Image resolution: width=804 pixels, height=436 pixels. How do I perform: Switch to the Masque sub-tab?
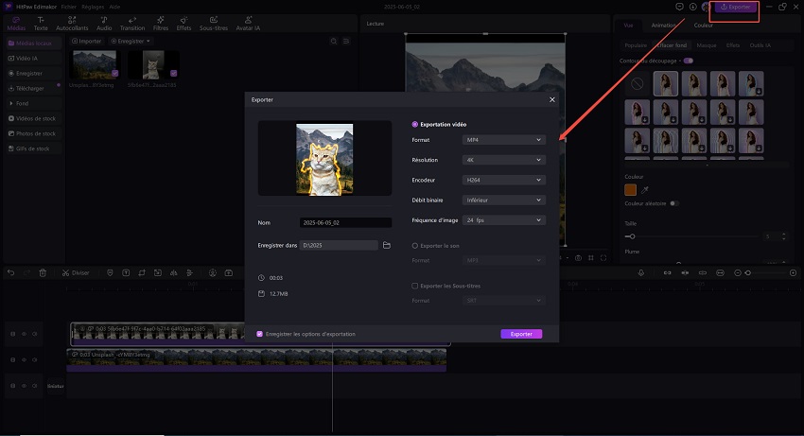706,45
